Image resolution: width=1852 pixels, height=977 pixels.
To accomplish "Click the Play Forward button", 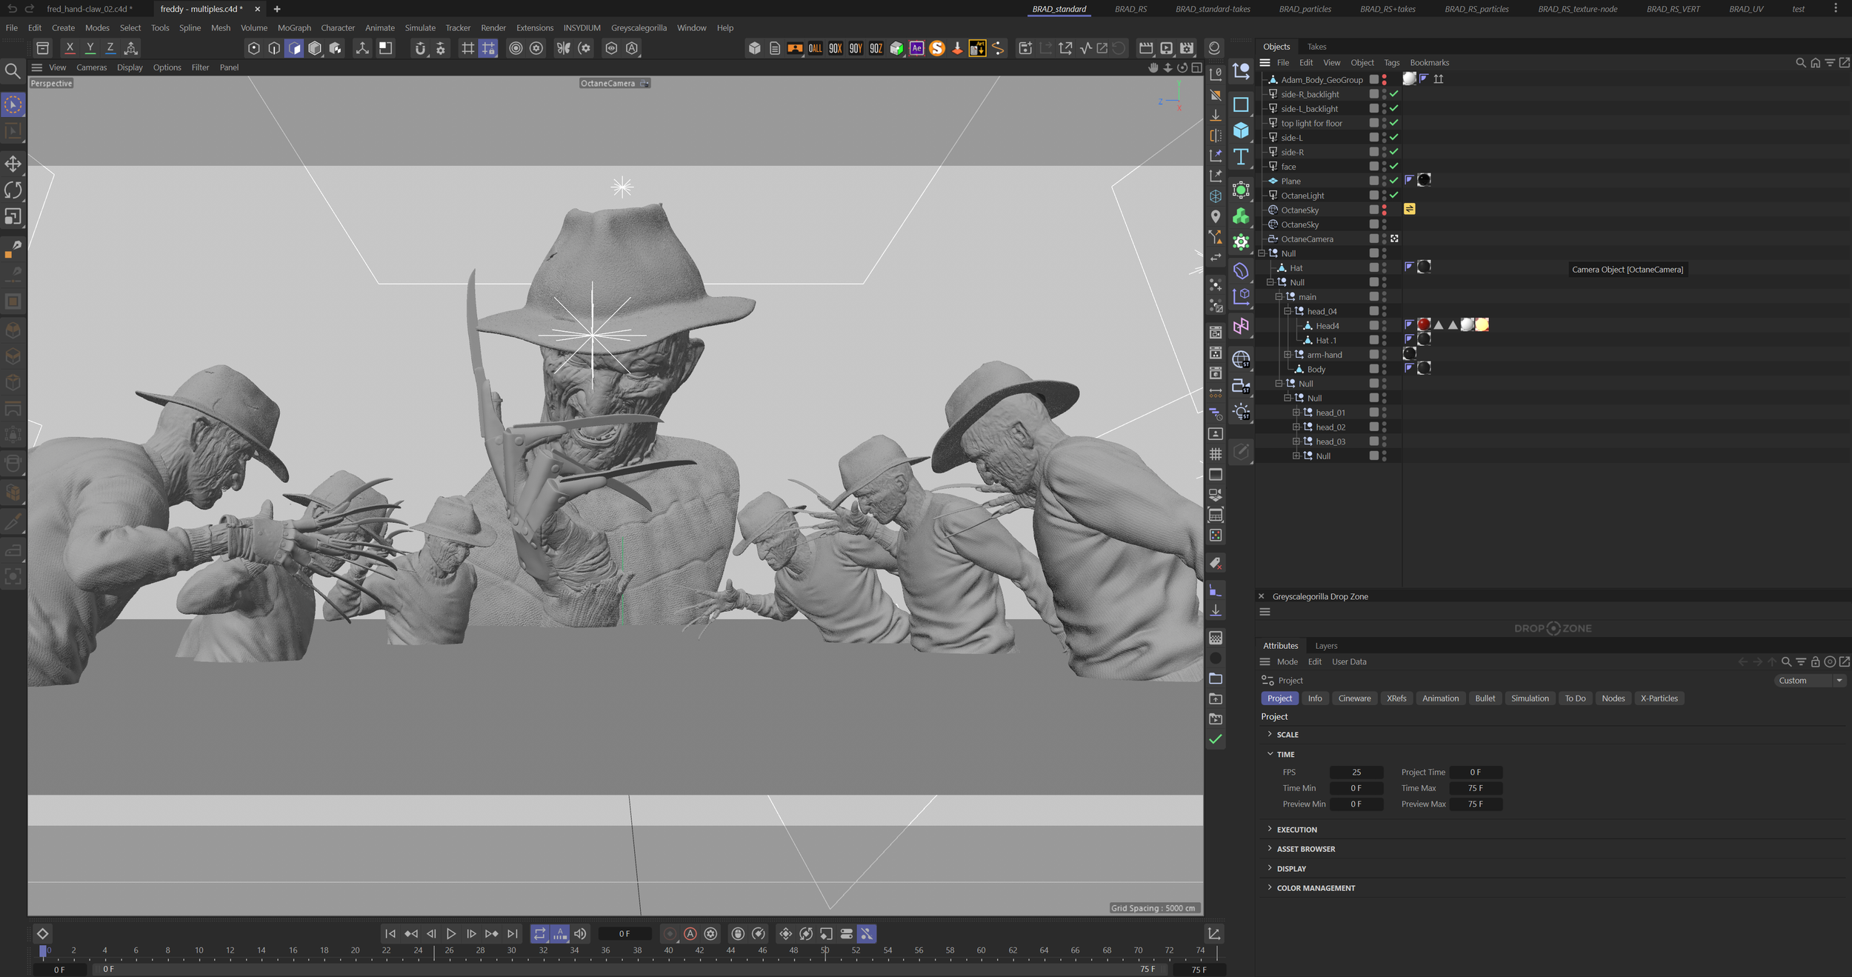I will [451, 934].
